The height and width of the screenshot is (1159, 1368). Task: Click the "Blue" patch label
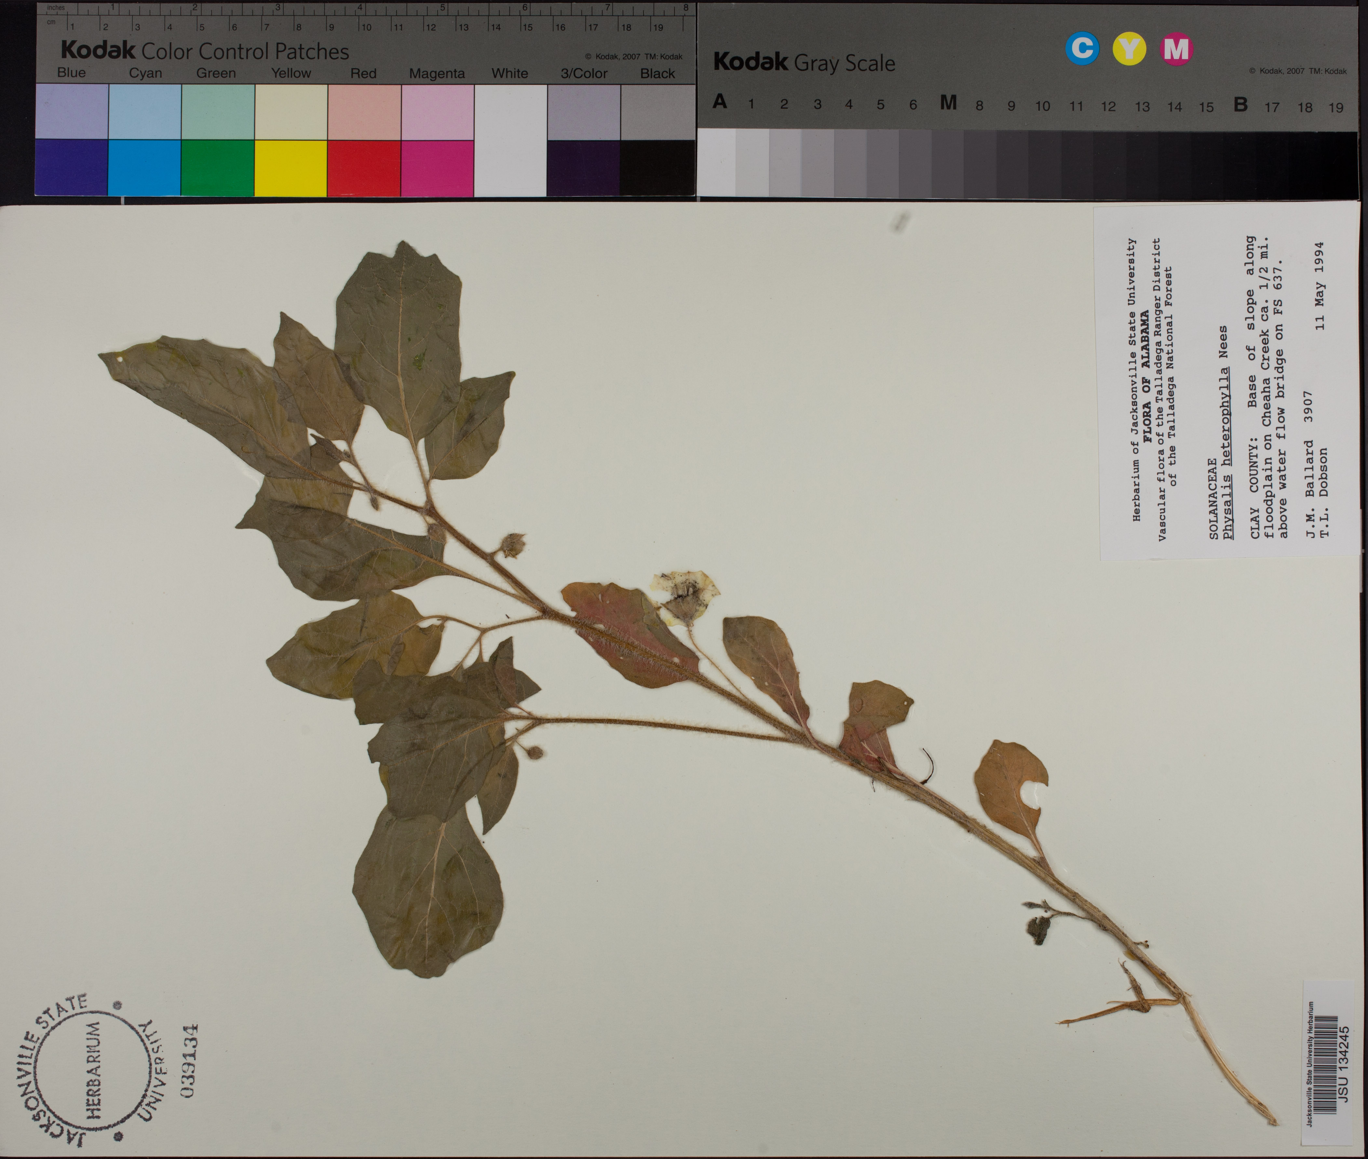point(71,72)
